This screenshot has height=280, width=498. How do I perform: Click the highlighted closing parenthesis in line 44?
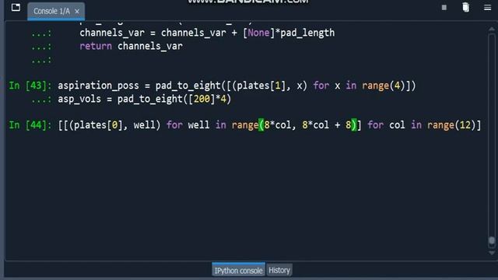[354, 125]
